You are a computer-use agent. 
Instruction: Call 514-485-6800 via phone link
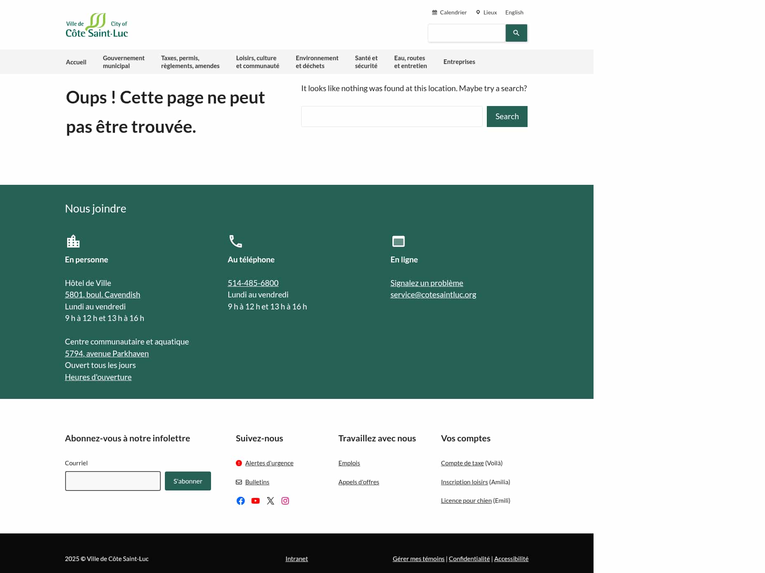tap(253, 283)
